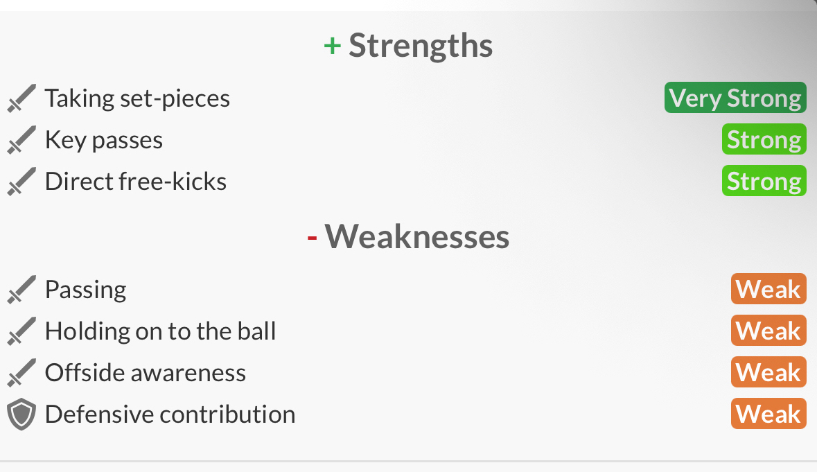Click the sword icon beside Offside awareness
Viewport: 817px width, 472px height.
[21, 372]
